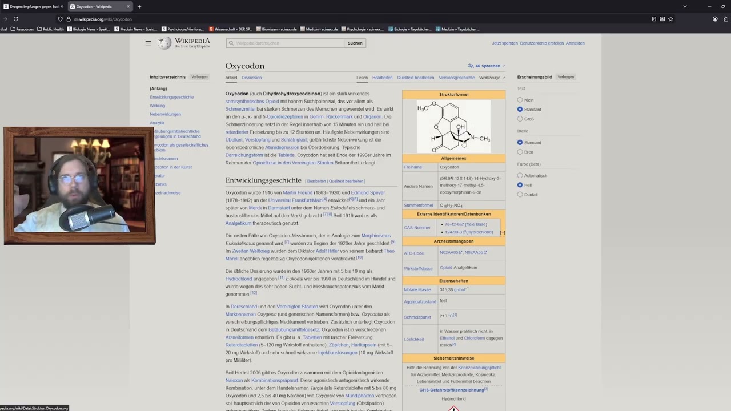The width and height of the screenshot is (731, 411).
Task: Select Groß text size option
Action: [x=520, y=119]
